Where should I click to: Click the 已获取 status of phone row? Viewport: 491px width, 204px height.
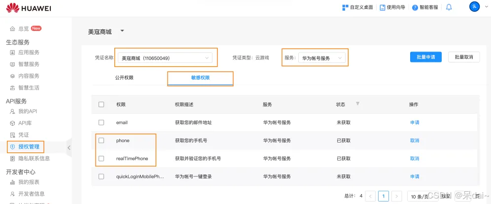click(x=344, y=141)
